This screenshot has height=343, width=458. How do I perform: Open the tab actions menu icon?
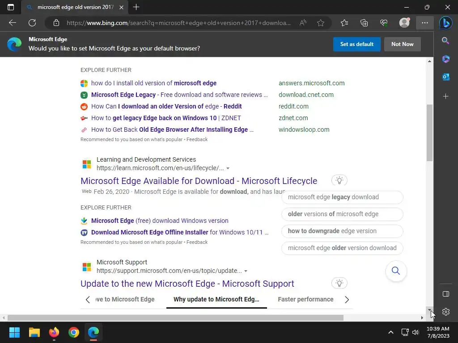point(11,7)
